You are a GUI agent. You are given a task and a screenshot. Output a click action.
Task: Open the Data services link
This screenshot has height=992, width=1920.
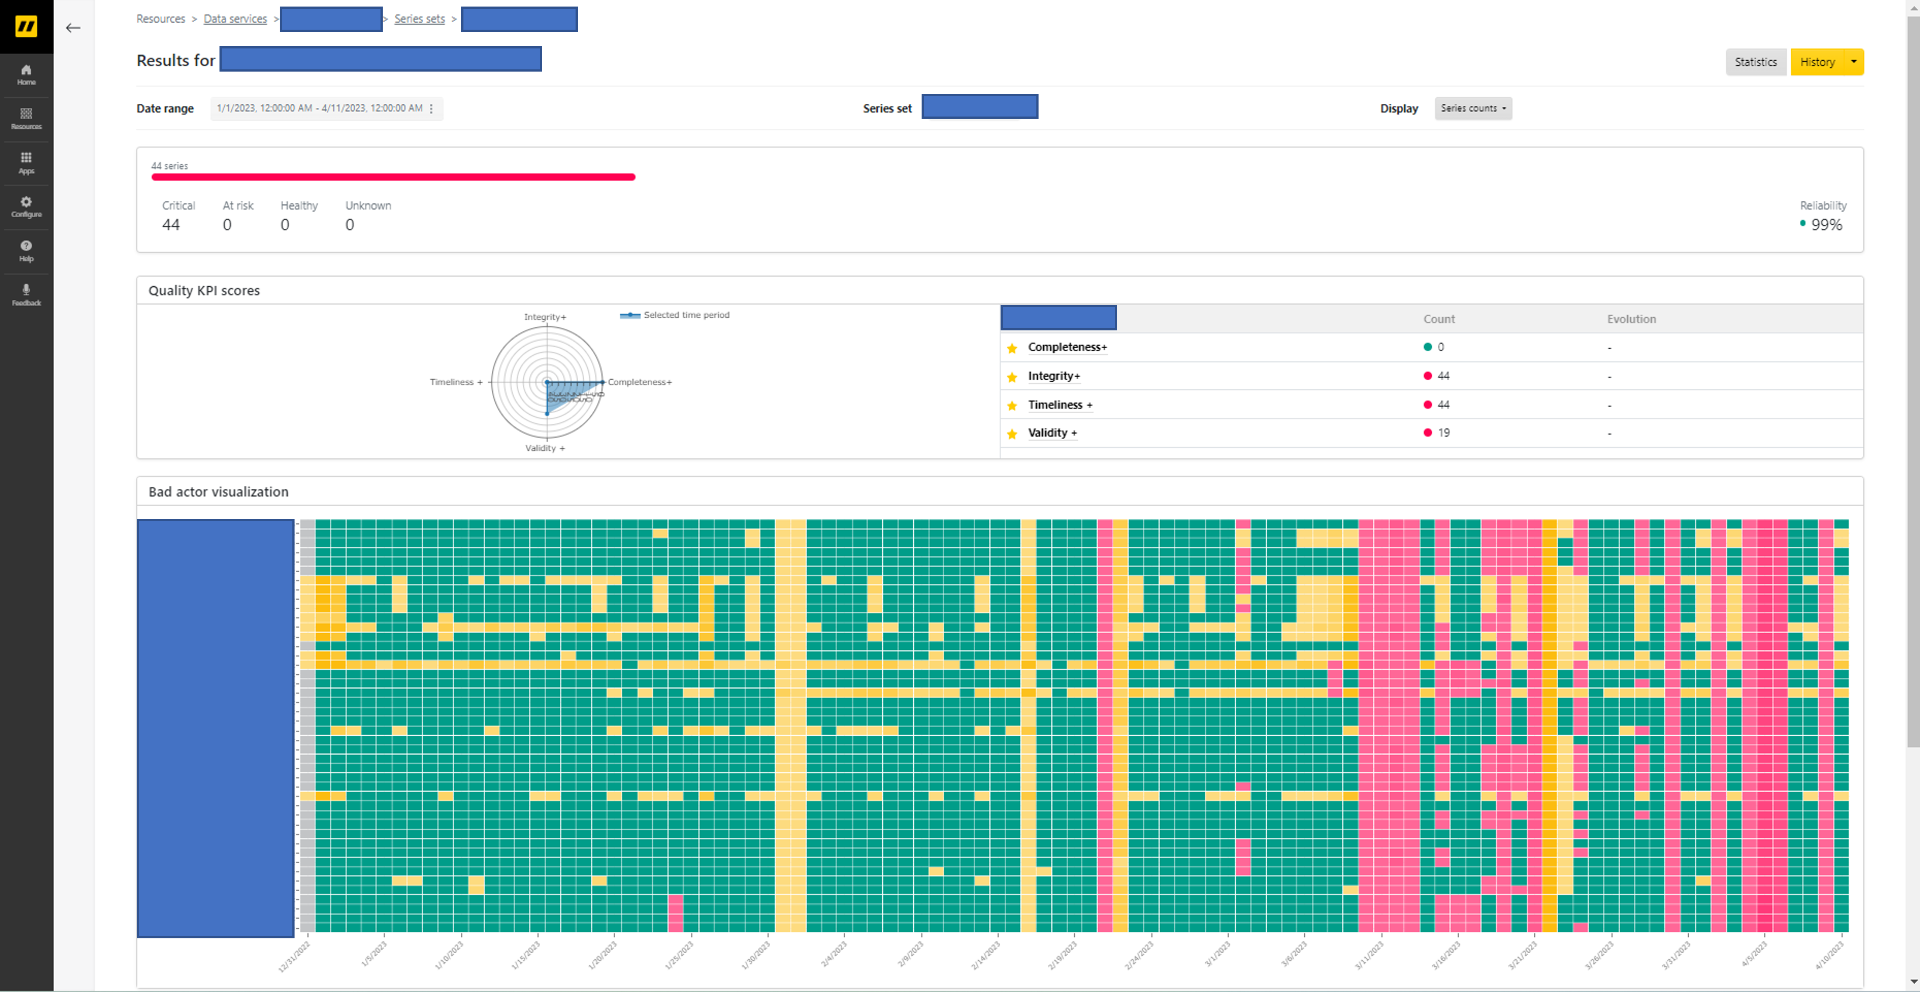[235, 19]
